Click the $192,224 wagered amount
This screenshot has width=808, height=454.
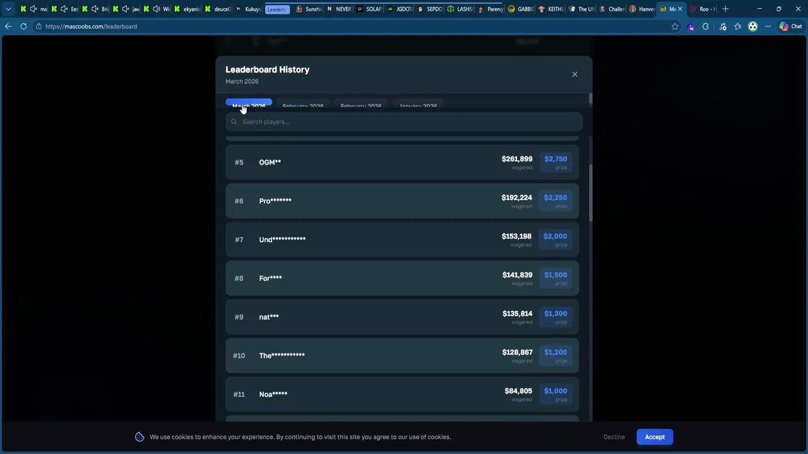[x=516, y=197]
